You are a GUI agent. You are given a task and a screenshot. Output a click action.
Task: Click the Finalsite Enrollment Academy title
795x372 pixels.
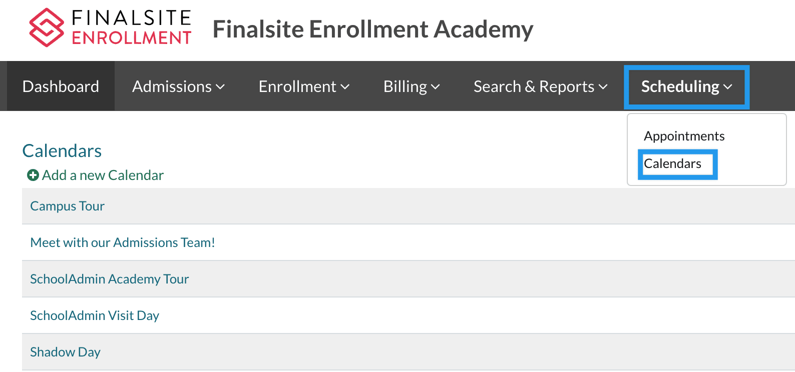coord(373,29)
